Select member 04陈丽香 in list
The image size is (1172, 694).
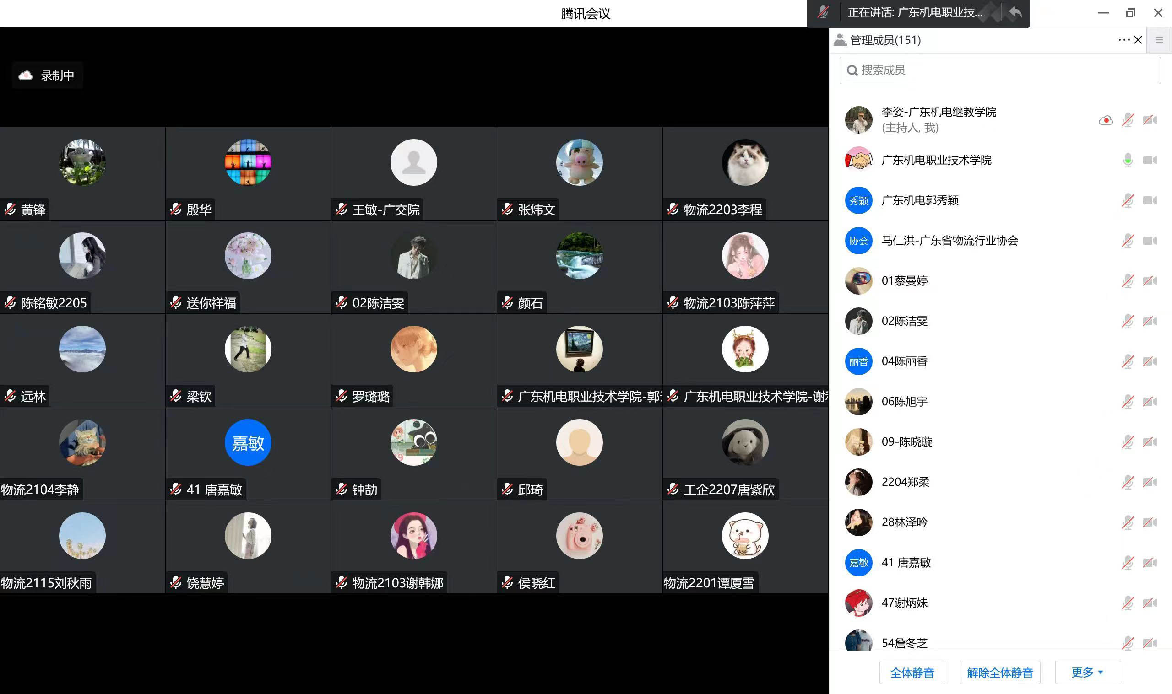[x=904, y=361]
